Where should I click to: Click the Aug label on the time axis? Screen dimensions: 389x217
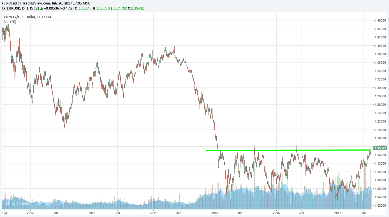[x=4, y=213]
